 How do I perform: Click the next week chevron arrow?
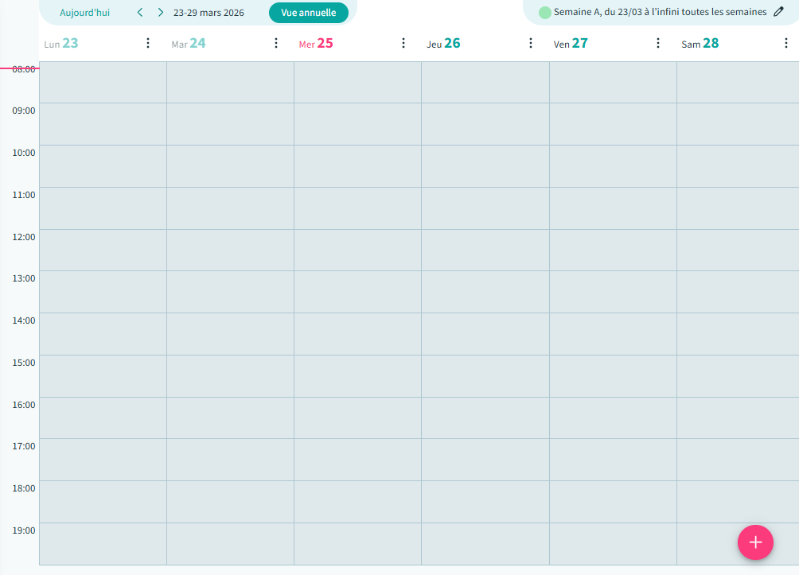[x=161, y=13]
